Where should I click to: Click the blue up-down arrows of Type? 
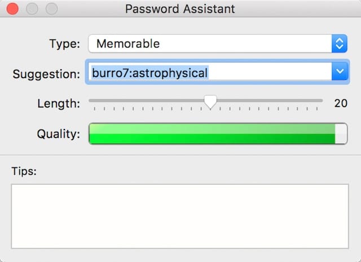[338, 43]
